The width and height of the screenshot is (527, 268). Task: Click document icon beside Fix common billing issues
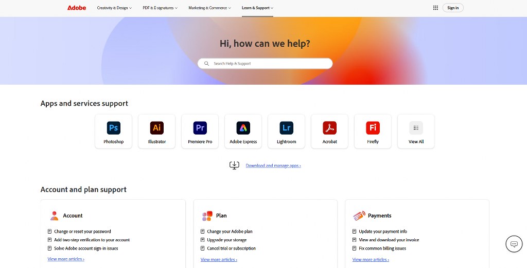tap(354, 248)
